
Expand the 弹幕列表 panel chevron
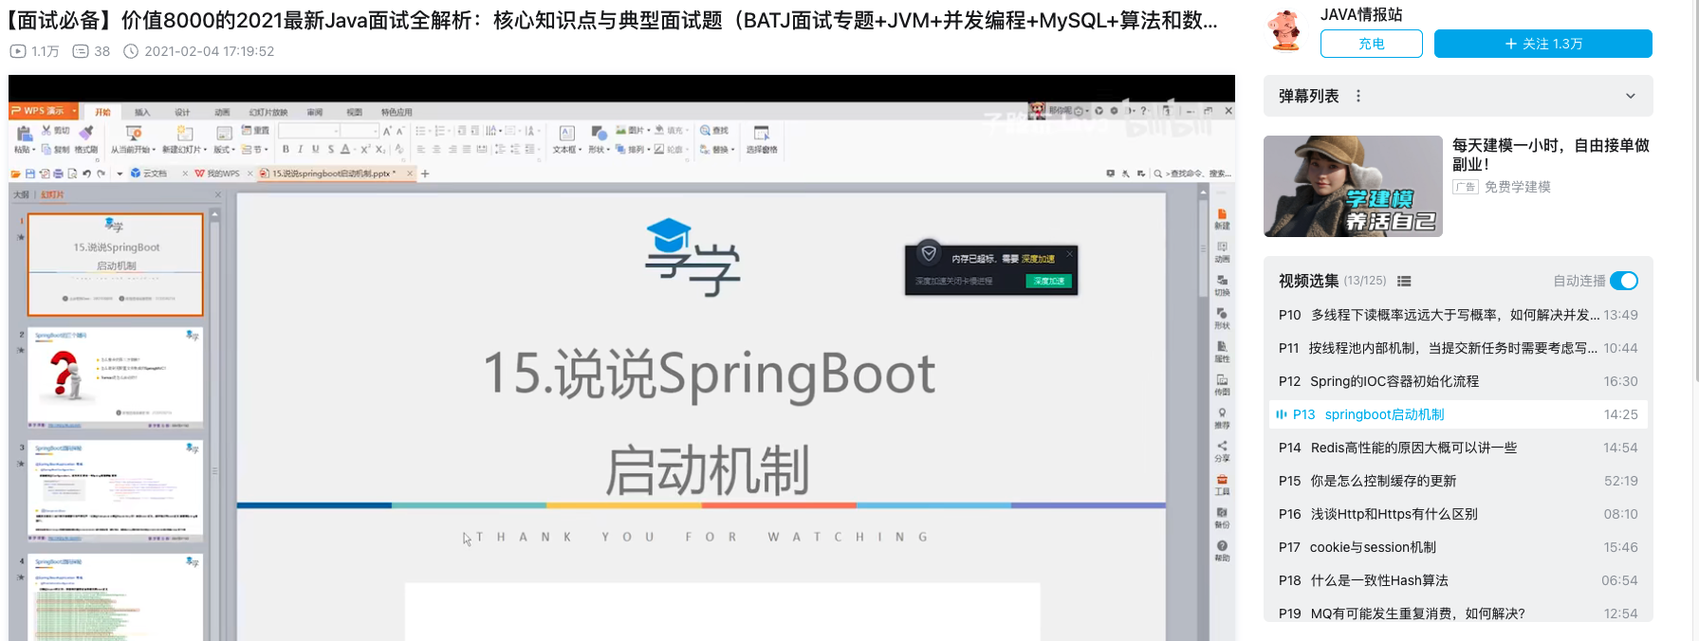pyautogui.click(x=1630, y=96)
